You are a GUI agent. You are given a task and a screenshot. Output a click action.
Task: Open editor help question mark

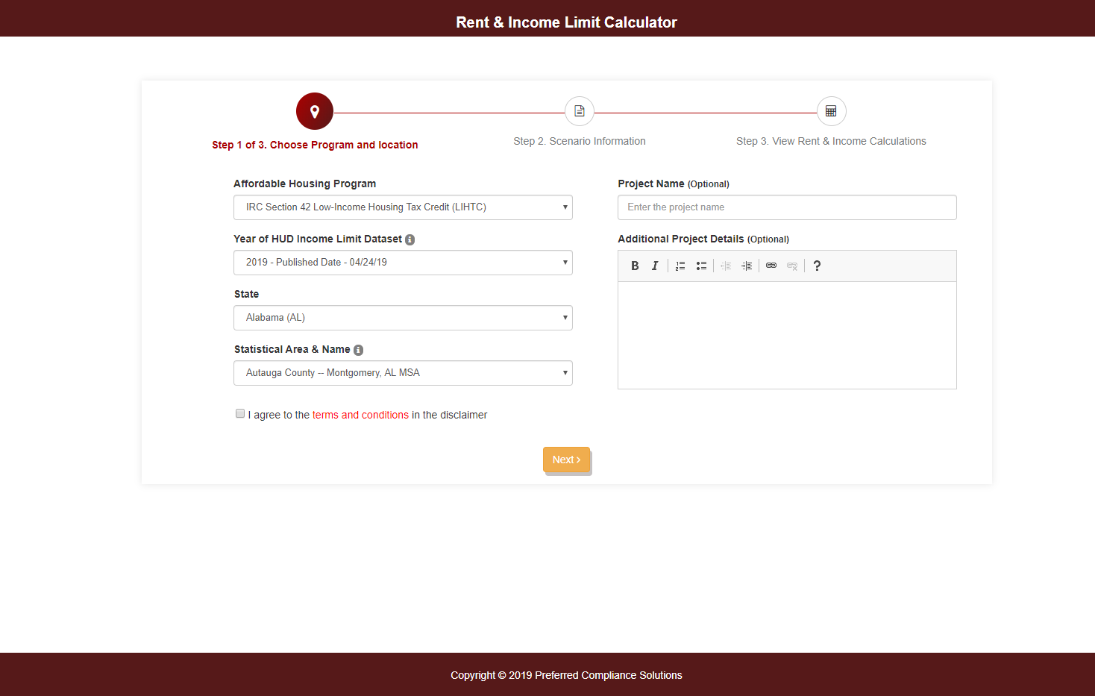point(817,266)
